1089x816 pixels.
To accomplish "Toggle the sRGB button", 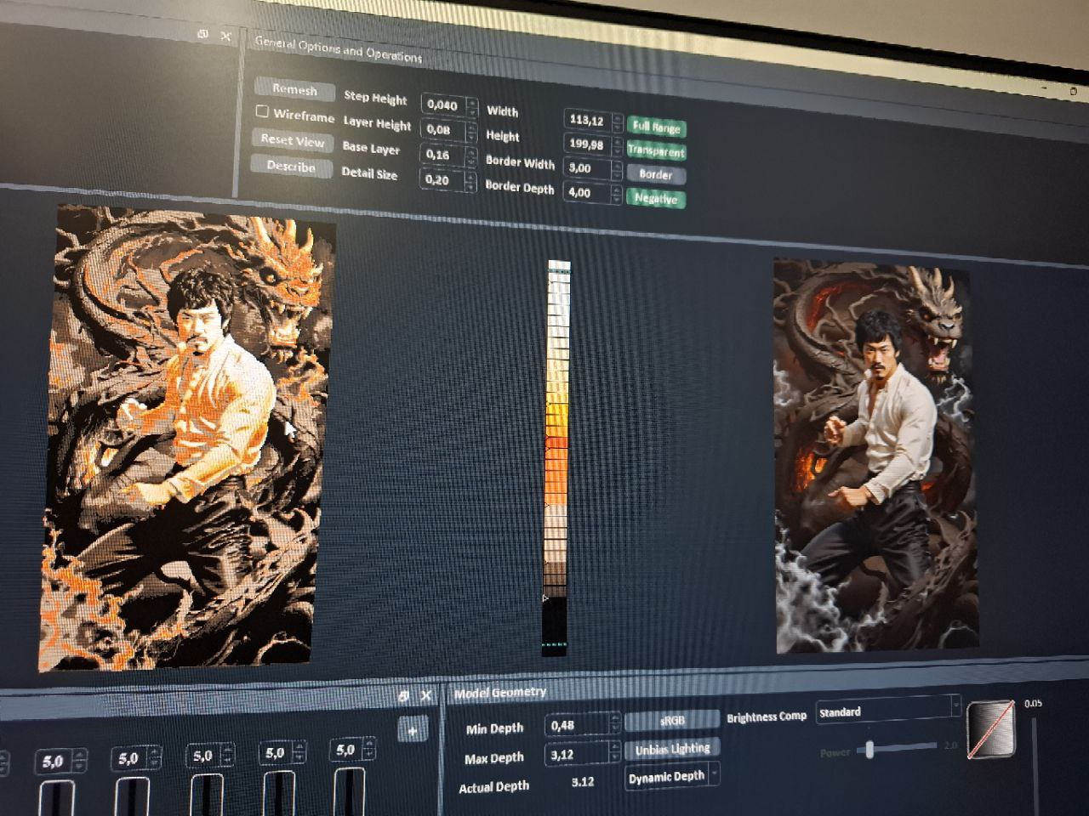I will (x=671, y=721).
